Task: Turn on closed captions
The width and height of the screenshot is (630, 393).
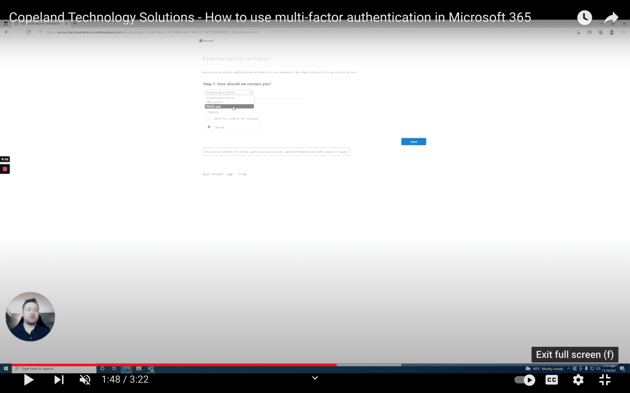Action: point(552,380)
